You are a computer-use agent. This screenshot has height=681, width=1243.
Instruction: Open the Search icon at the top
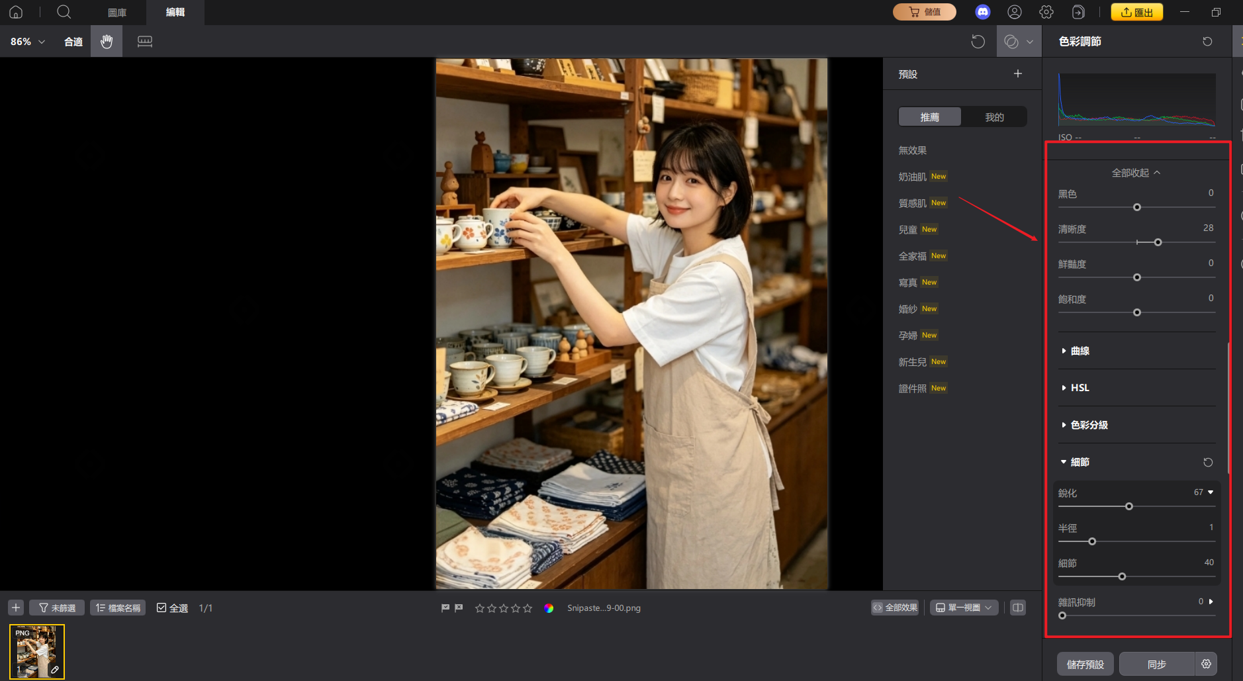coord(64,12)
